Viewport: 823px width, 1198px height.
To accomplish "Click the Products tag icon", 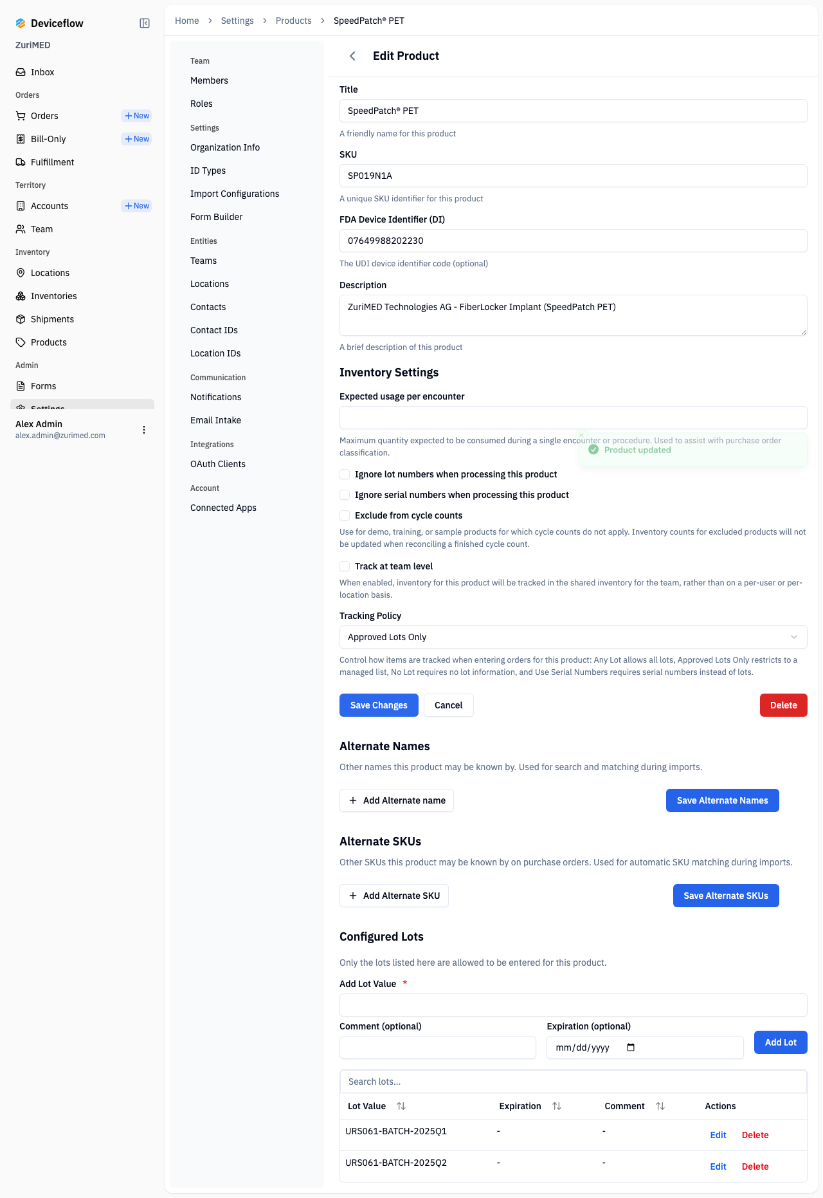I will point(21,342).
